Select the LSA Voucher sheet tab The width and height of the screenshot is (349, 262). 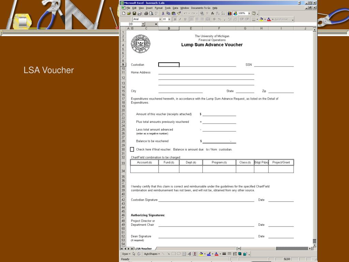pyautogui.click(x=144, y=248)
